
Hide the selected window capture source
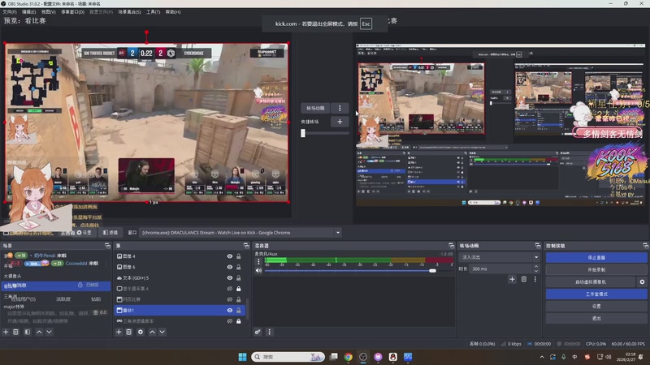(x=230, y=310)
